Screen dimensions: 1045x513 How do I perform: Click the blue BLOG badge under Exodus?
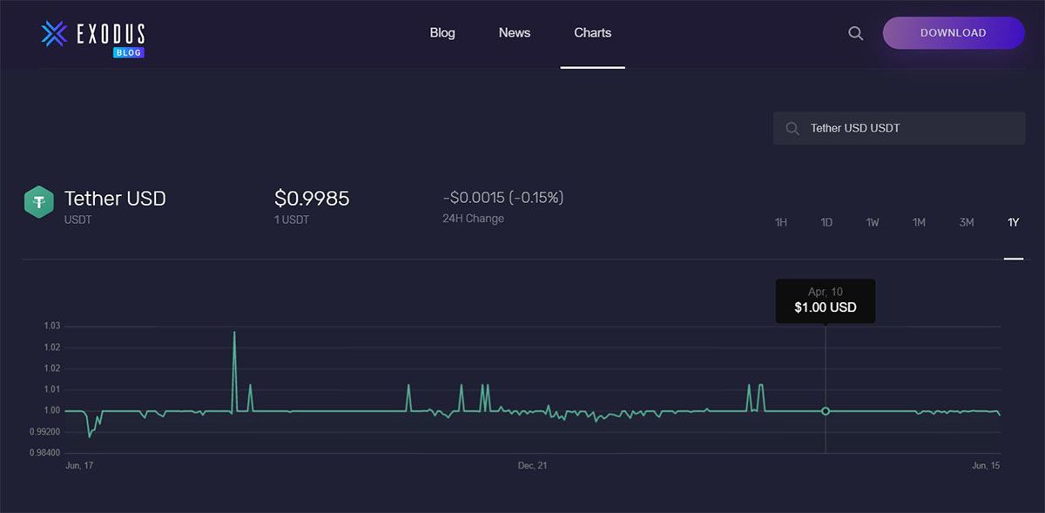coord(129,52)
